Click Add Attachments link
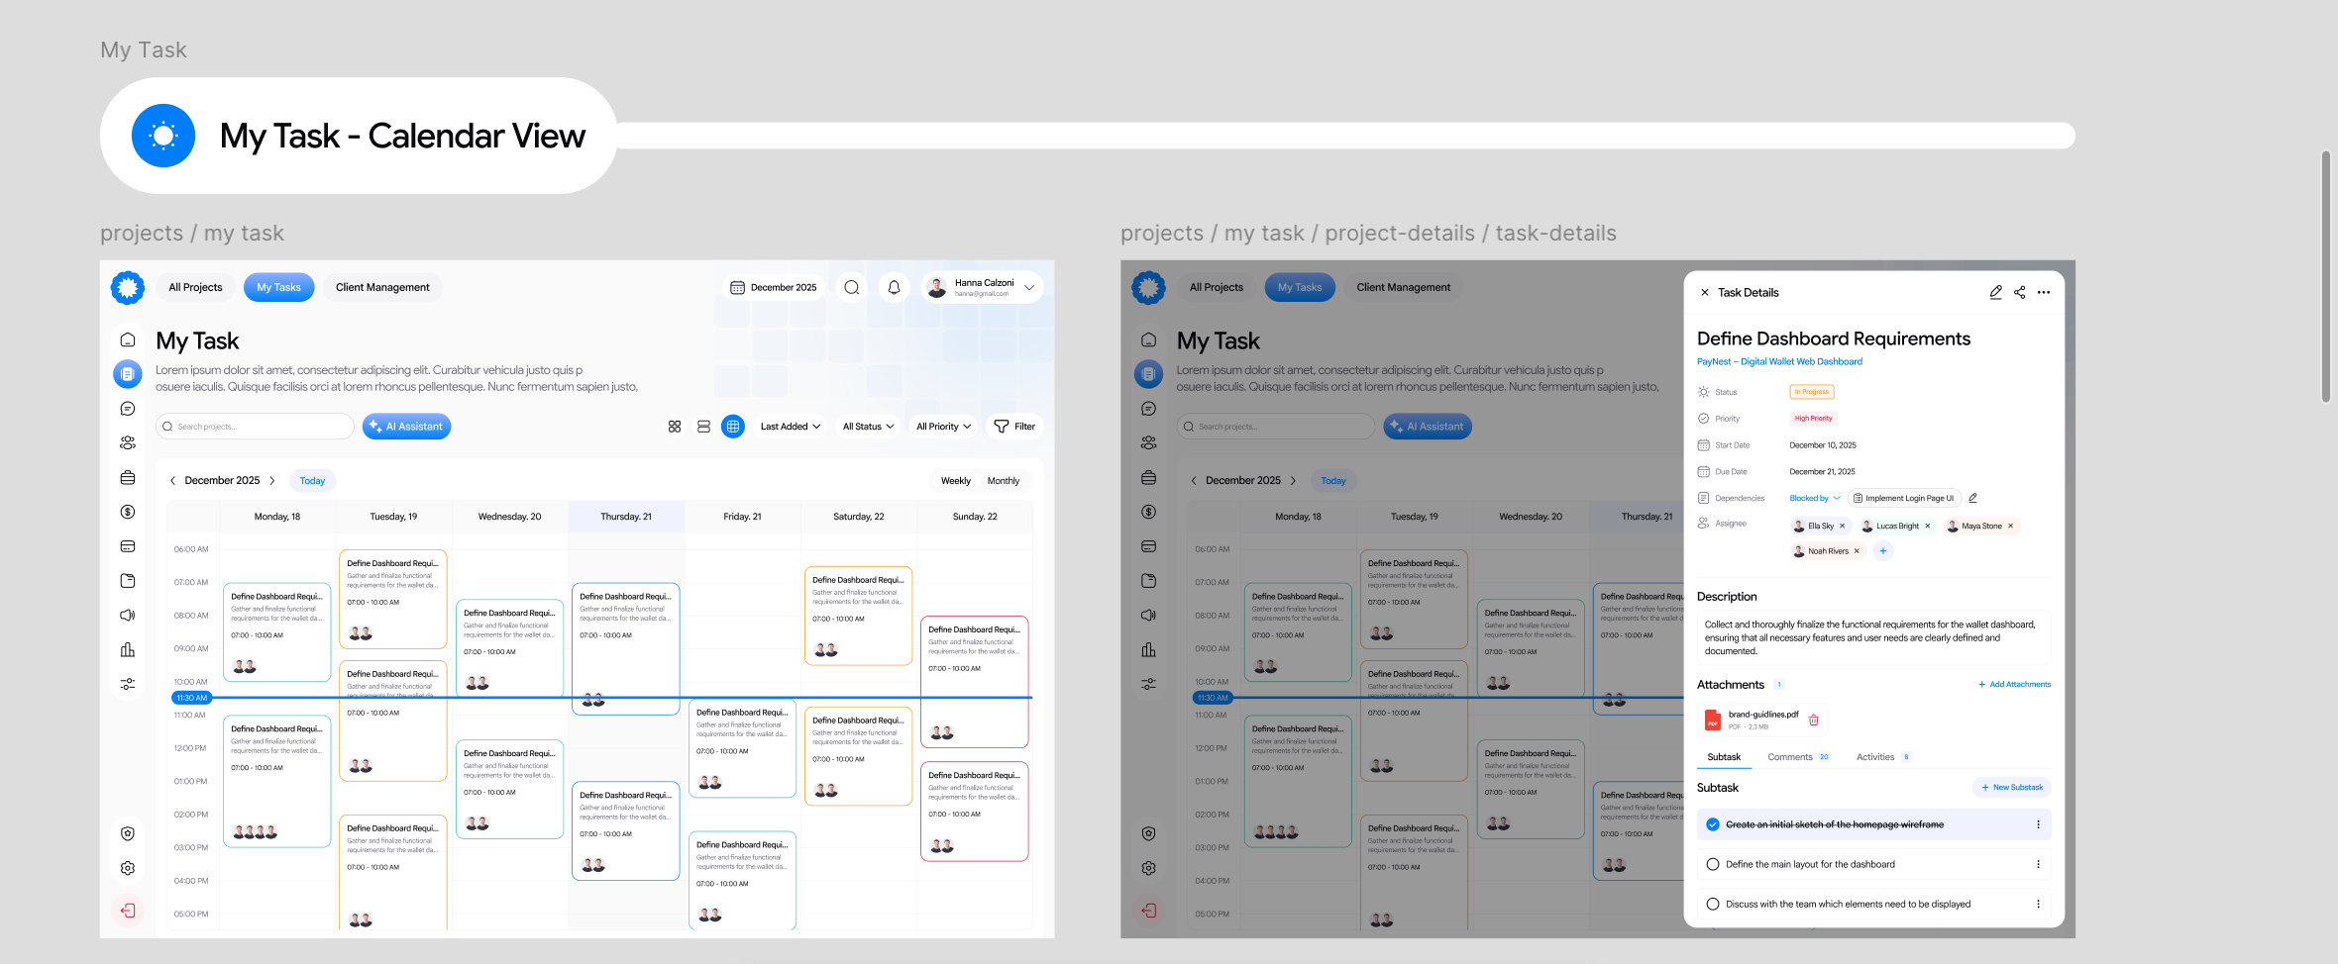 [2014, 685]
